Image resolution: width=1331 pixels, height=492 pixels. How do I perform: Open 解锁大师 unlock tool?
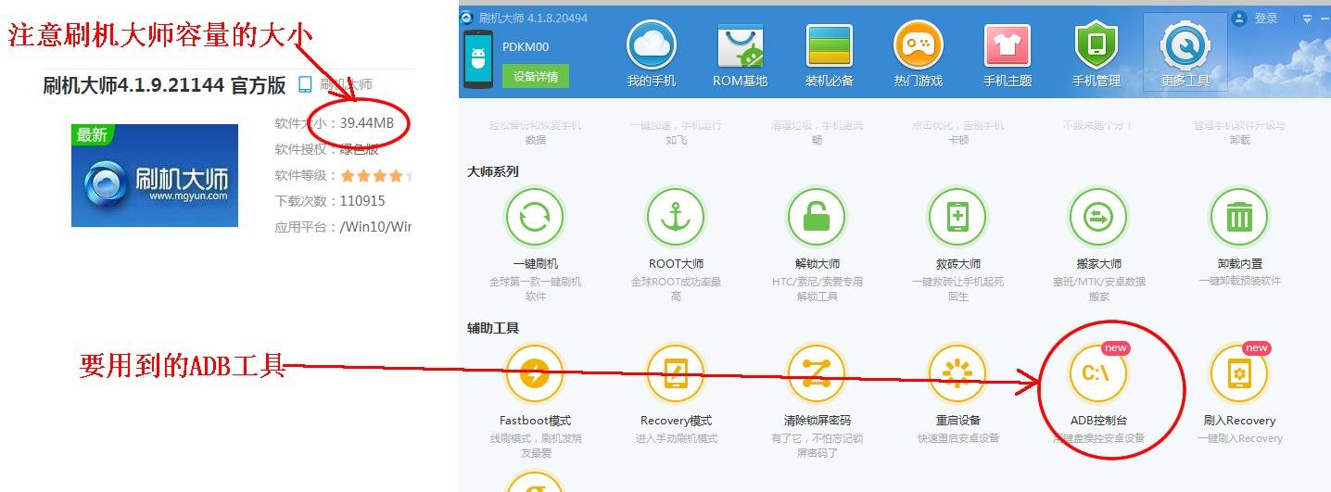(x=817, y=218)
